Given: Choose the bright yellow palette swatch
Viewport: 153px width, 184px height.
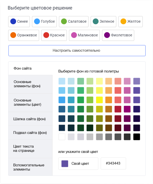Looking at the screenshot, I should click(99, 100).
